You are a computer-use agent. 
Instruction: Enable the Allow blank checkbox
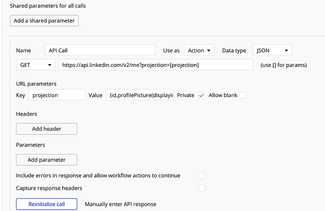[x=243, y=95]
